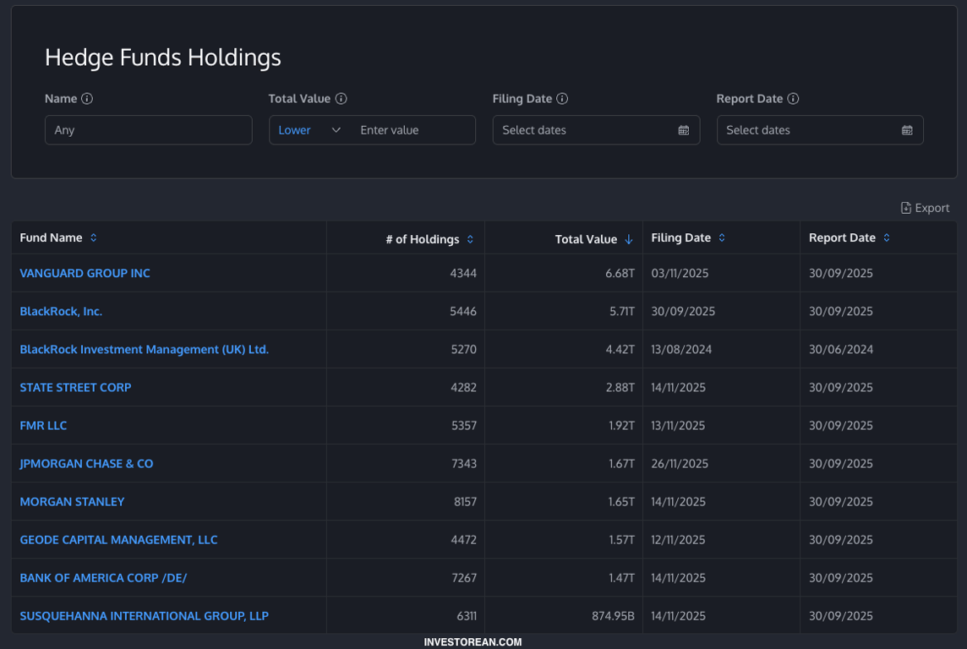Image resolution: width=967 pixels, height=649 pixels.
Task: Open BlackRock, Inc. fund link
Action: click(61, 311)
